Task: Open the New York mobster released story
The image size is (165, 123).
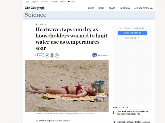Action: pyautogui.click(x=133, y=113)
